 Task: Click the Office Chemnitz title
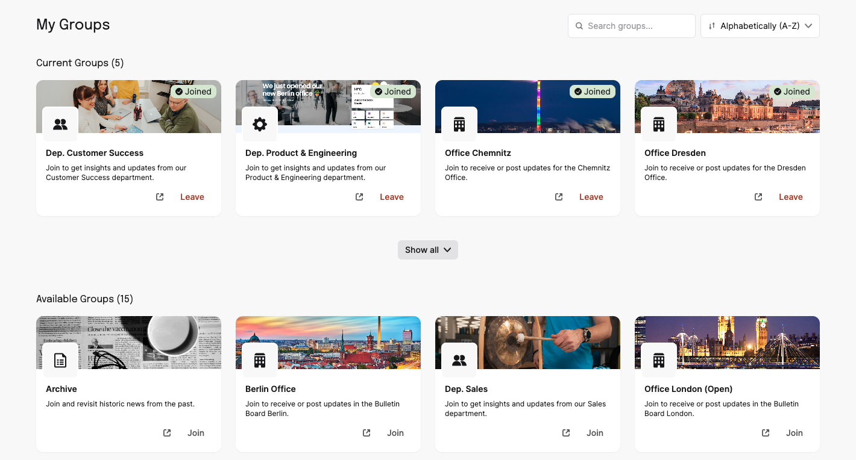(478, 153)
